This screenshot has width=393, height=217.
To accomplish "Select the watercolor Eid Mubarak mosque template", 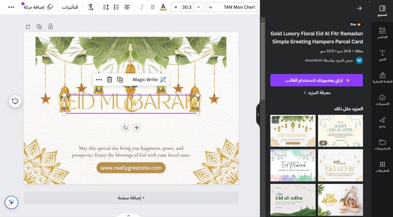I will (x=293, y=165).
